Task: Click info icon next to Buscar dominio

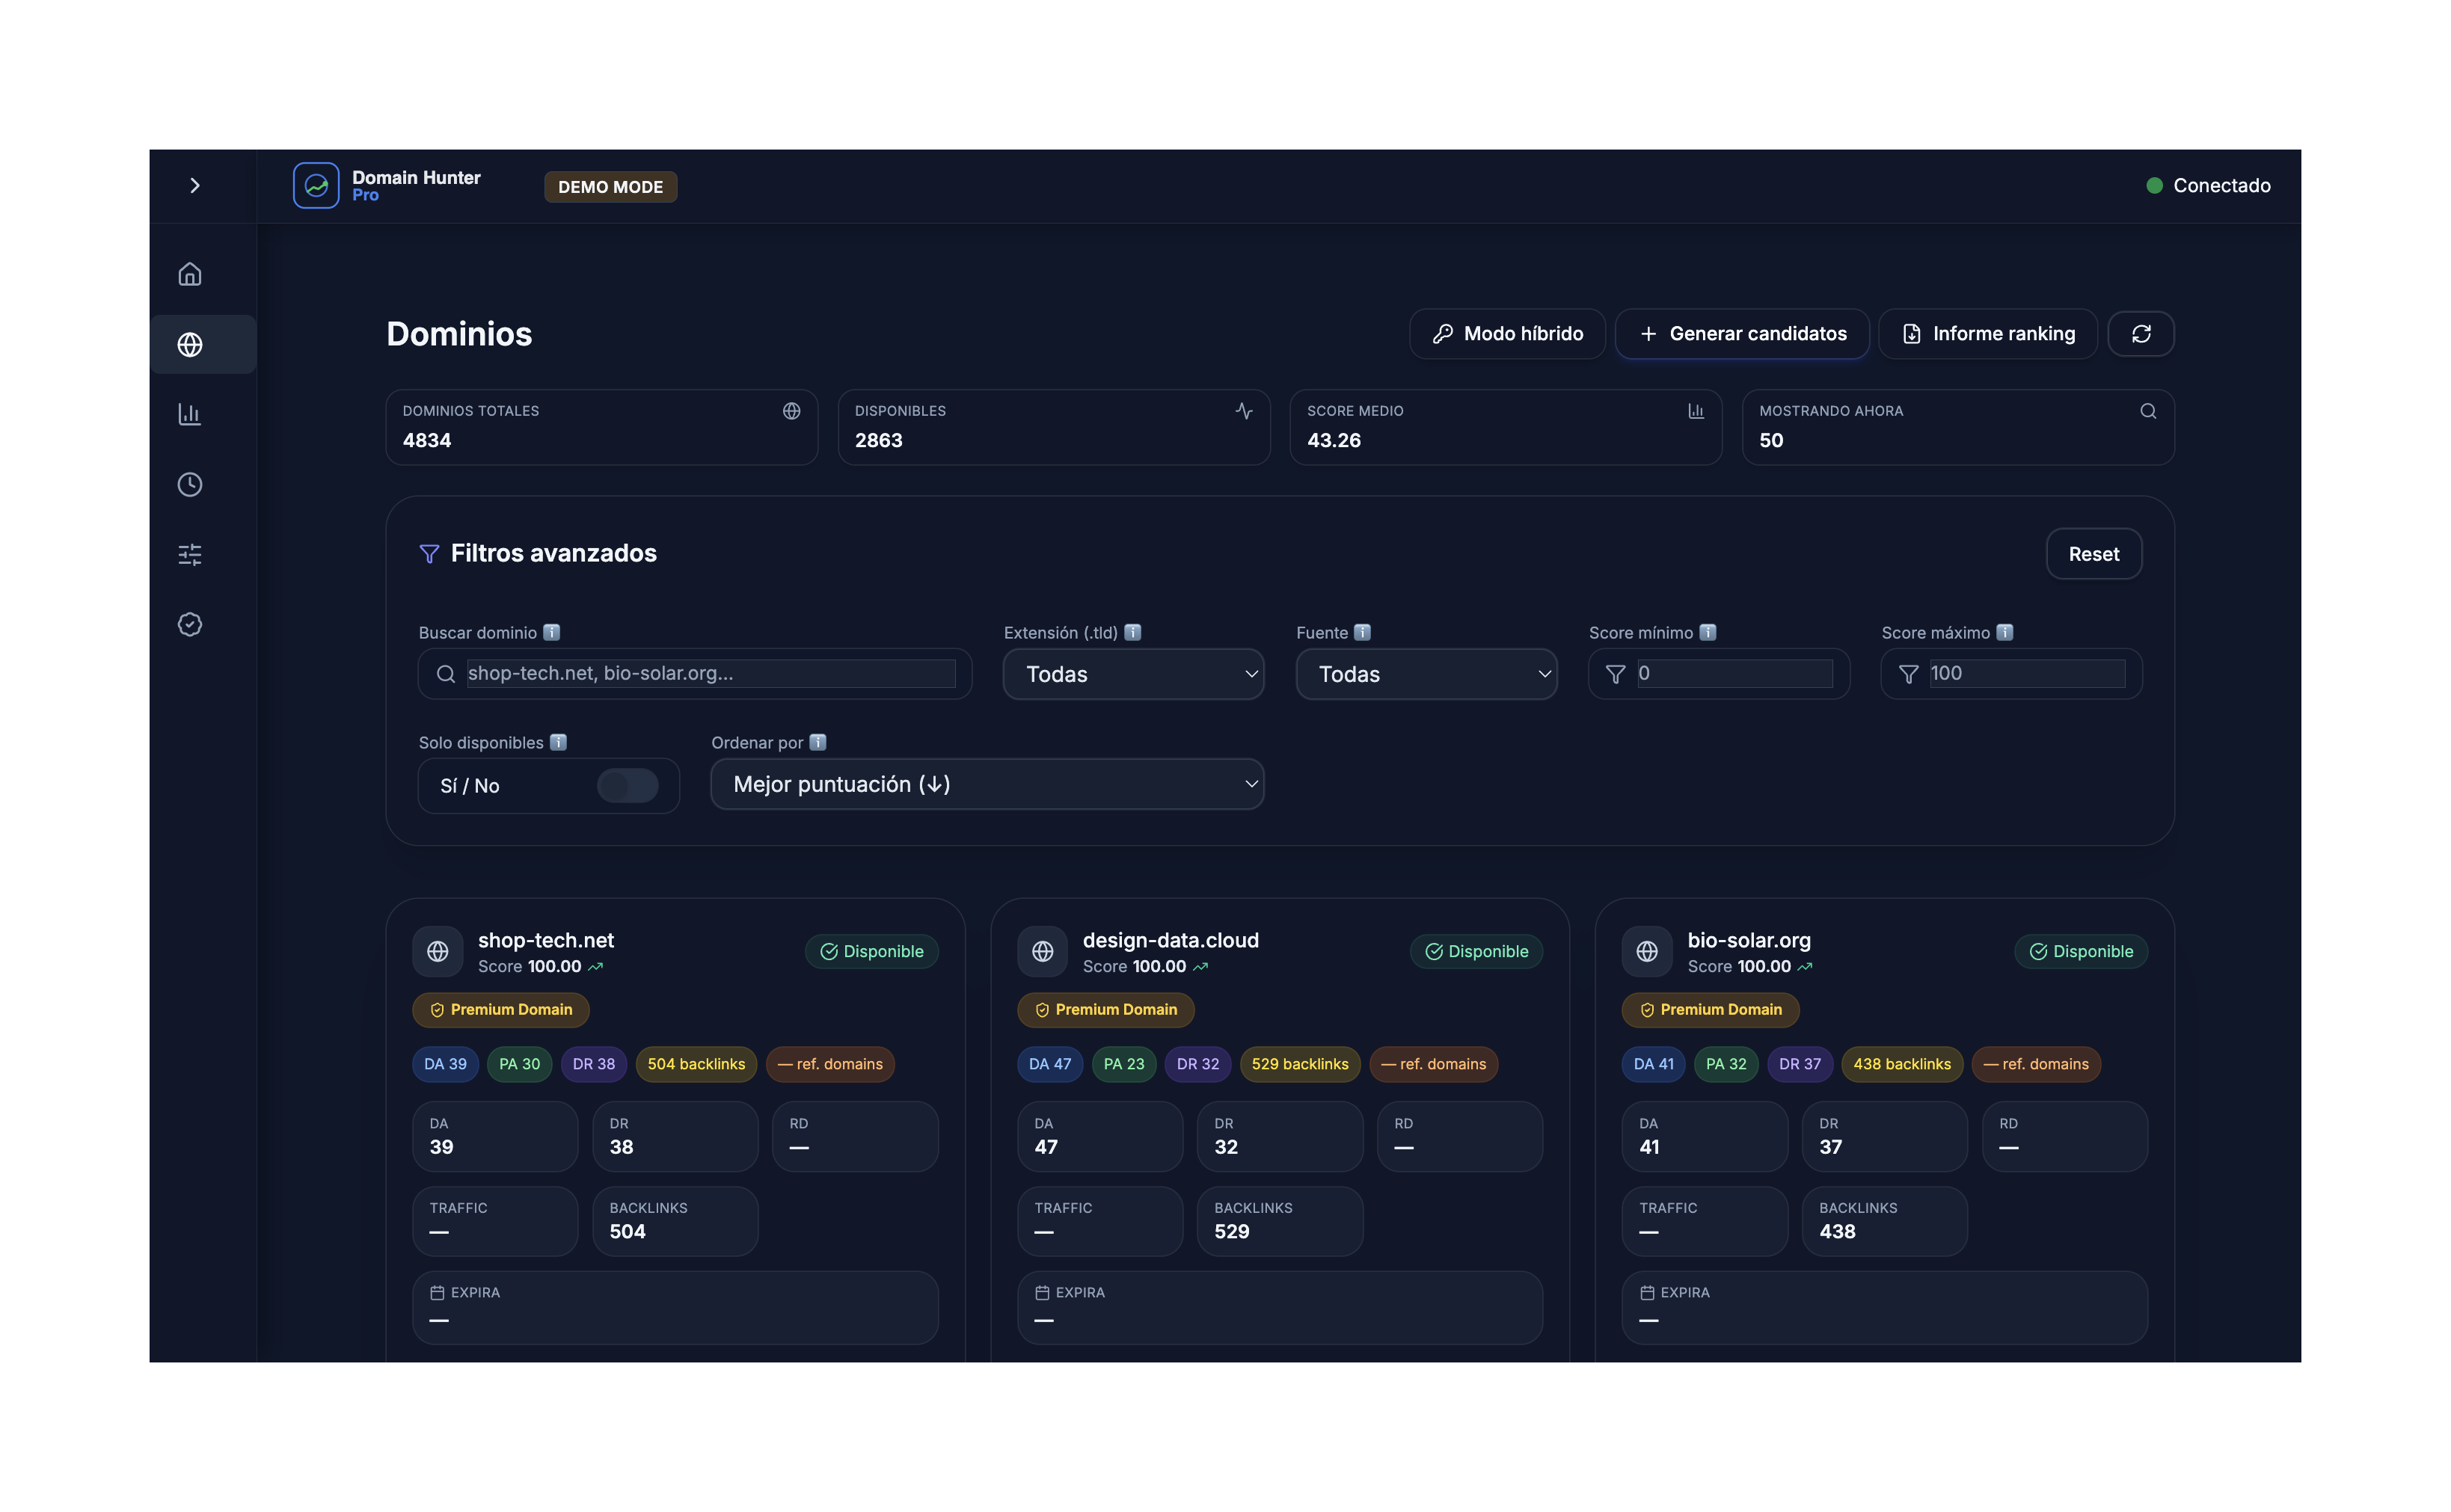Action: (x=551, y=632)
